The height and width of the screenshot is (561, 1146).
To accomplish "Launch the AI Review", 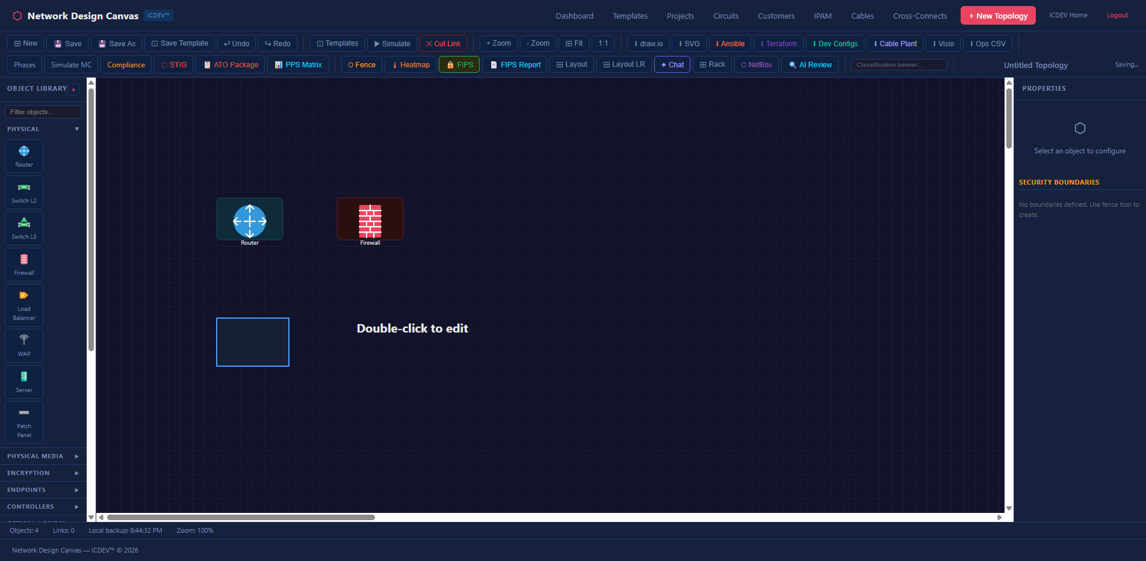I will [x=810, y=65].
